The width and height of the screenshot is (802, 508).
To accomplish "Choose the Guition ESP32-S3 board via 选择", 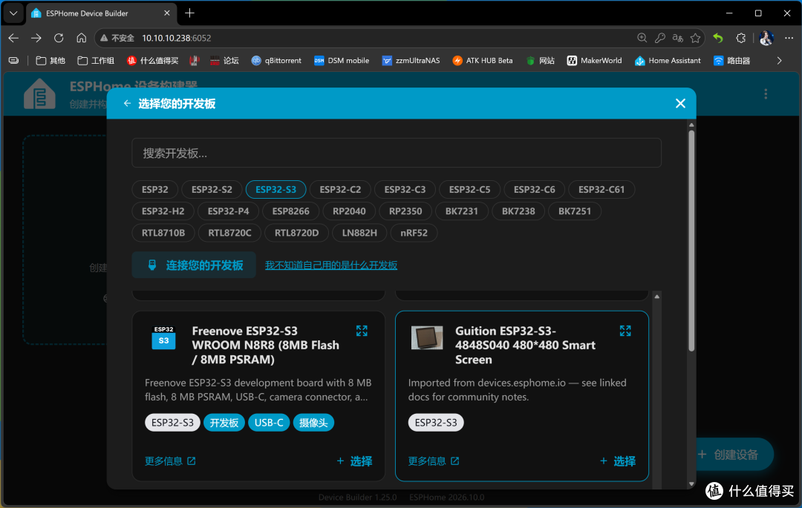I will click(618, 461).
